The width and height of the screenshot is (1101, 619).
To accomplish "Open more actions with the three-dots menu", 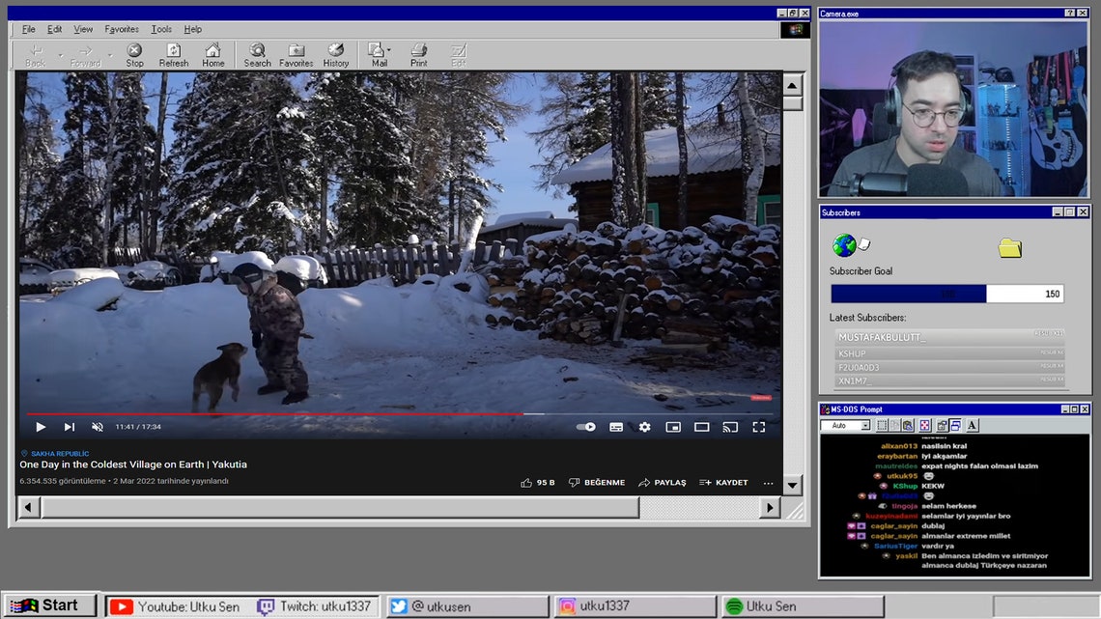I will tap(769, 482).
